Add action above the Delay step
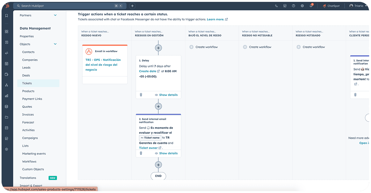The width and height of the screenshot is (371, 193). (158, 48)
